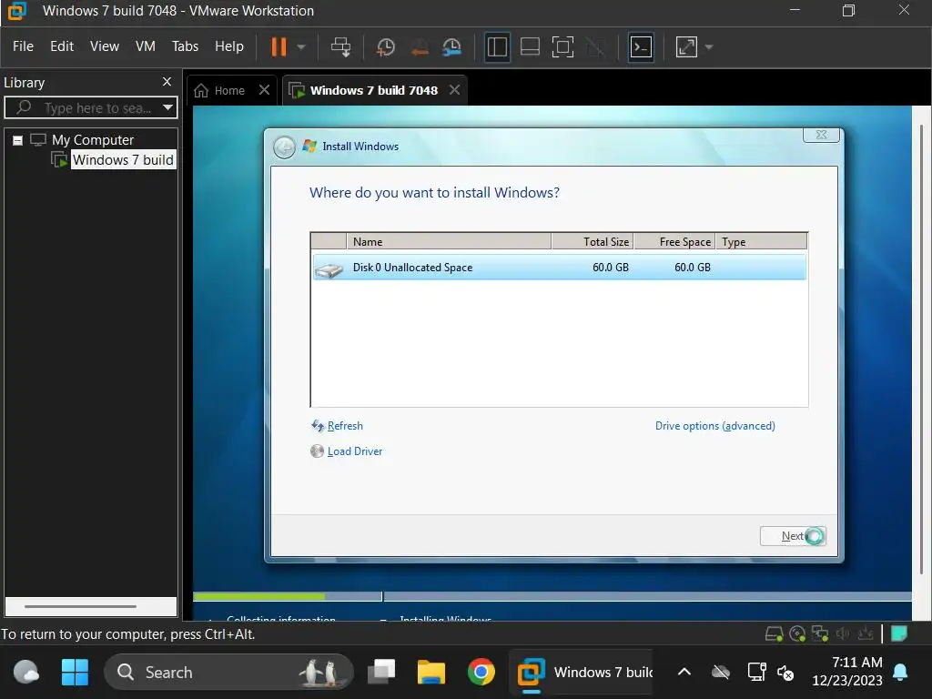
Task: Enter full screen mode icon
Action: [562, 47]
